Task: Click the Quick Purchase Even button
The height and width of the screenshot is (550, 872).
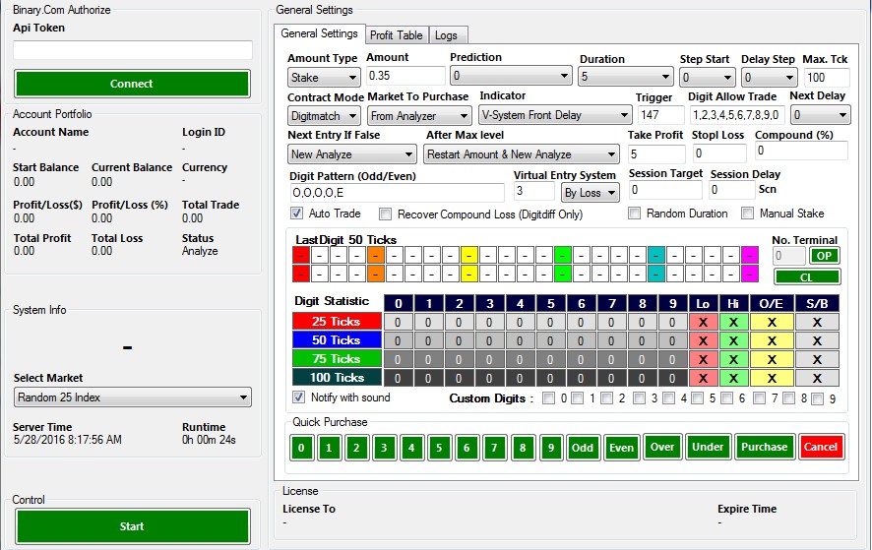Action: pos(621,448)
